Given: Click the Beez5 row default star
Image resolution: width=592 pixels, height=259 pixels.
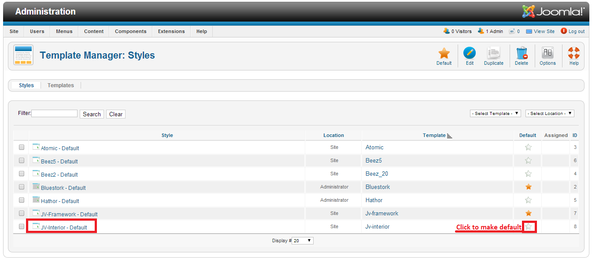Looking at the screenshot, I should pos(529,160).
